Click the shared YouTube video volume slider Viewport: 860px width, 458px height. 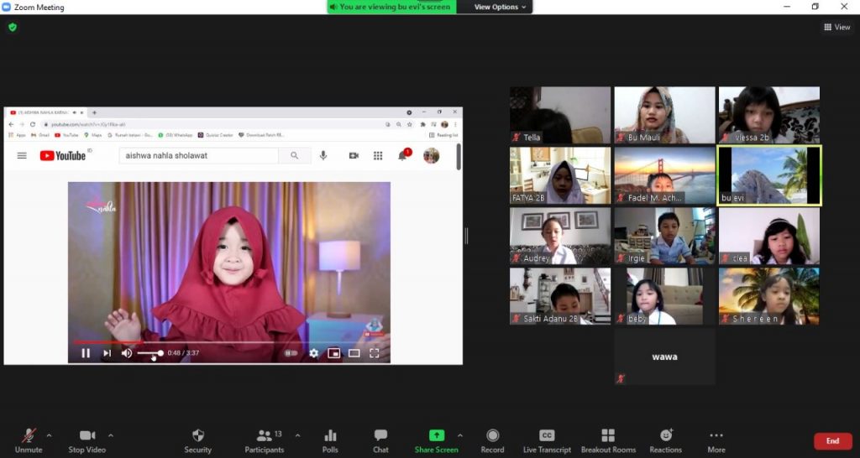click(x=150, y=353)
